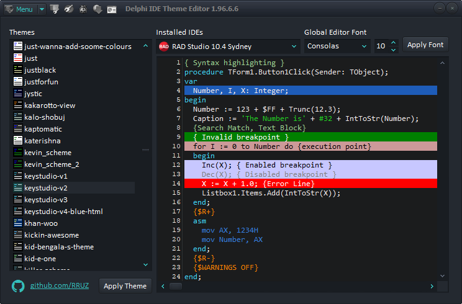Click theme list scroll up arrow

click(145, 46)
